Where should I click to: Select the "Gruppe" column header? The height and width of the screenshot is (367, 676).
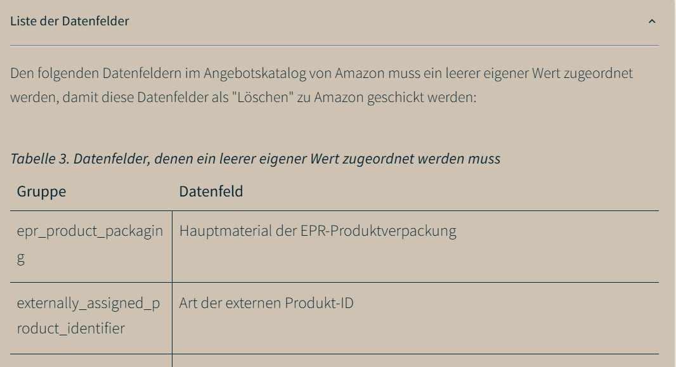[x=41, y=191]
